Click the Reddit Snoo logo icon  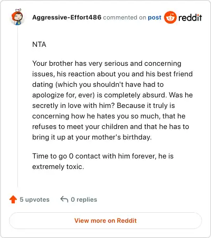click(170, 17)
